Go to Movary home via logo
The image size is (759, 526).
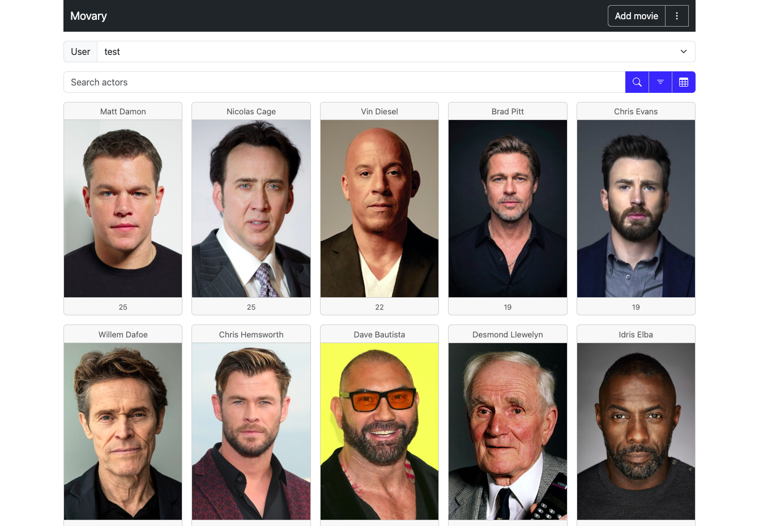point(88,16)
